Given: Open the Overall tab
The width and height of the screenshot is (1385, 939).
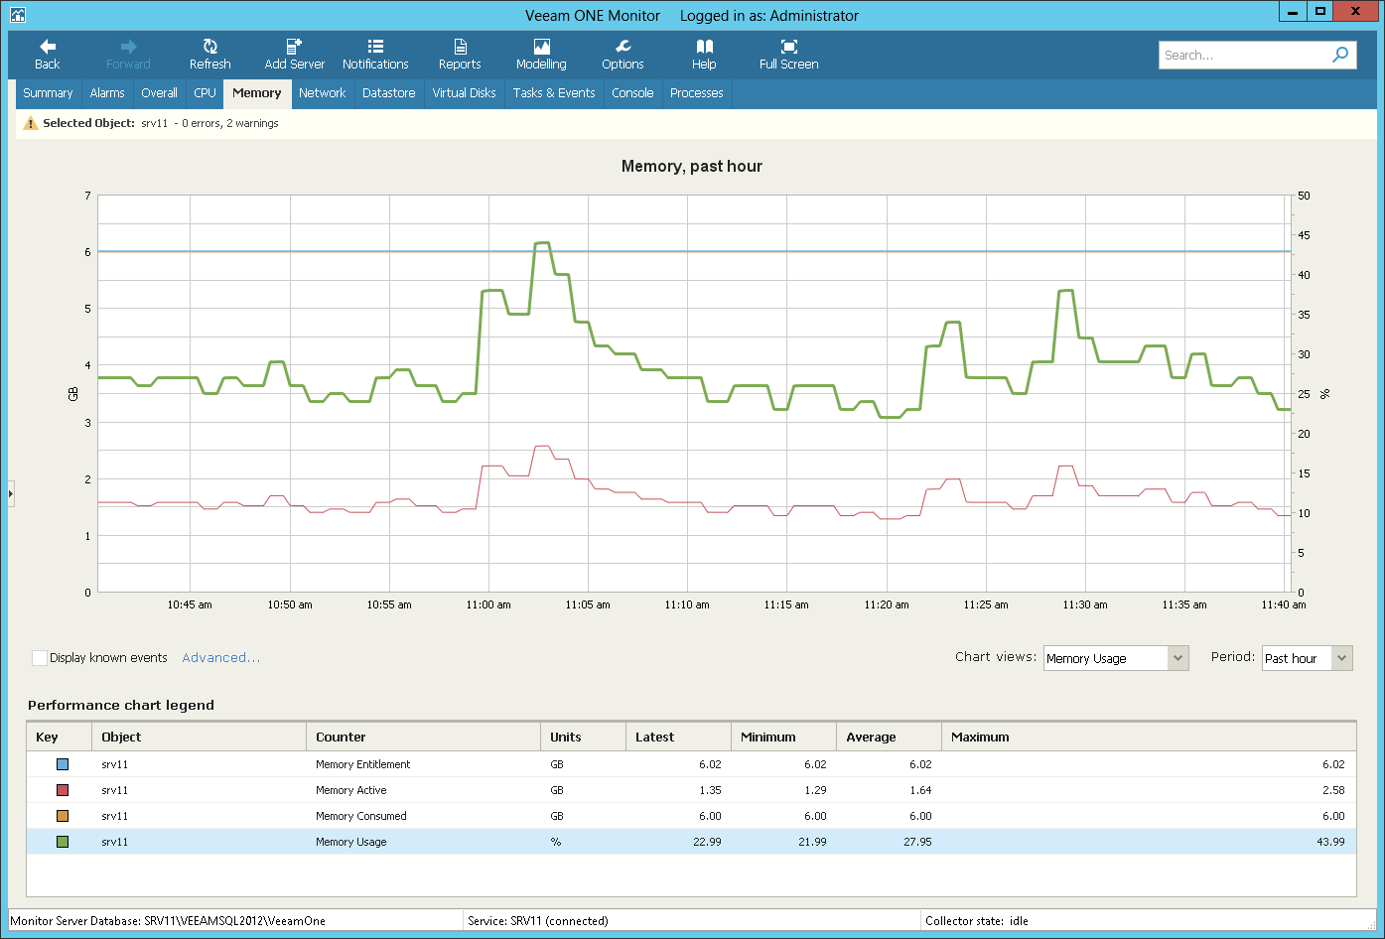Looking at the screenshot, I should pyautogui.click(x=159, y=93).
